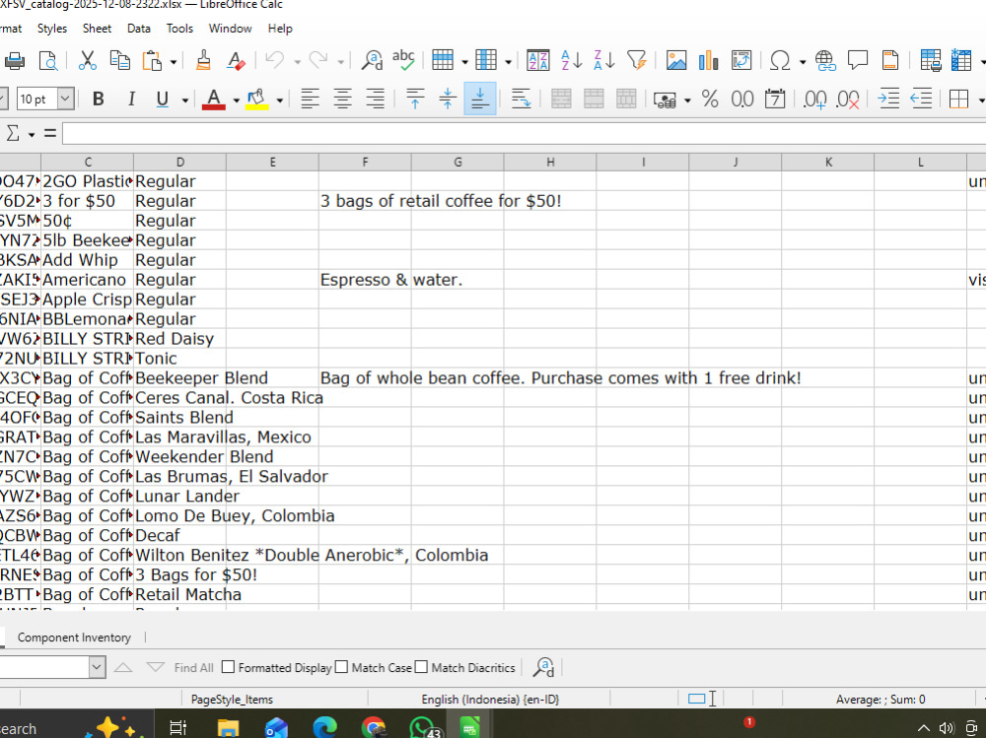
Task: Click the Copy icon
Action: tap(119, 61)
